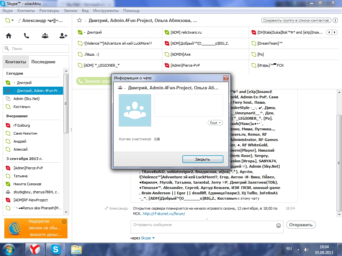This screenshot has height=256, width=342.
Task: Select contact Татьяна
Action: (x=33, y=176)
